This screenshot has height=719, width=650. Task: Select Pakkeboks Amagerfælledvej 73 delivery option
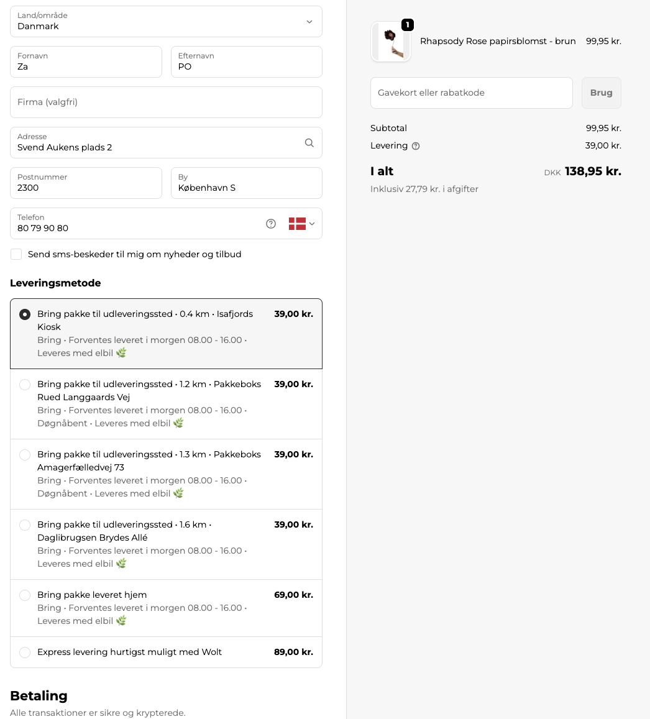pyautogui.click(x=166, y=474)
